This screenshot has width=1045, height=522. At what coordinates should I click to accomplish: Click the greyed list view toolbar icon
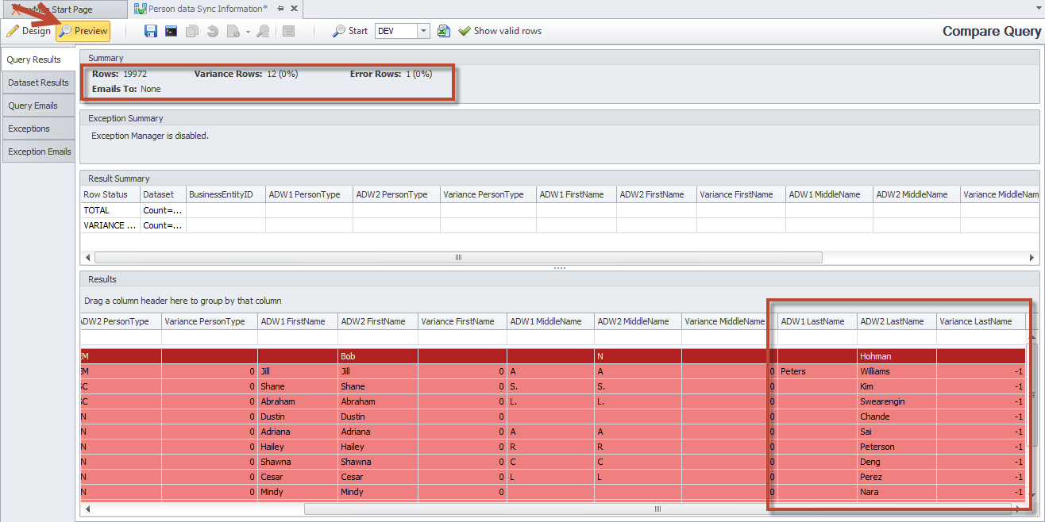click(x=289, y=31)
